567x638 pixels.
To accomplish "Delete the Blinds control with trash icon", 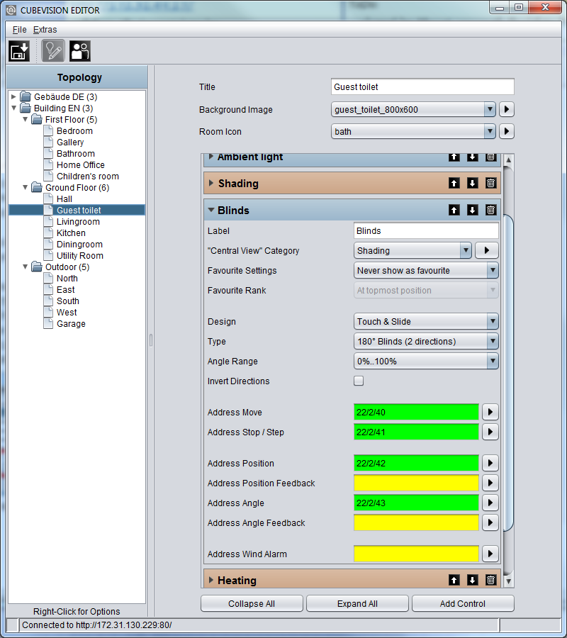I will pos(490,210).
